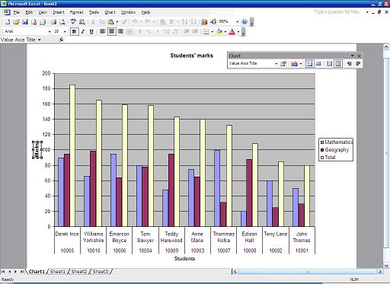This screenshot has width=390, height=284.
Task: Open the Chart Wizard icon
Action: point(204,22)
